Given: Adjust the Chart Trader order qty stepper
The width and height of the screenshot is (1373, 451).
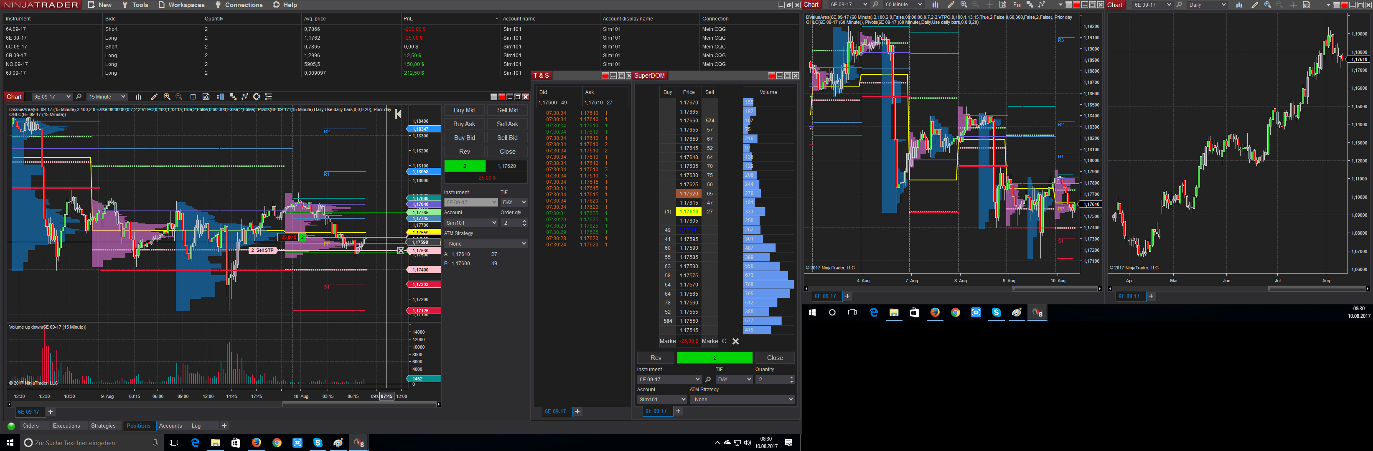Looking at the screenshot, I should [524, 223].
